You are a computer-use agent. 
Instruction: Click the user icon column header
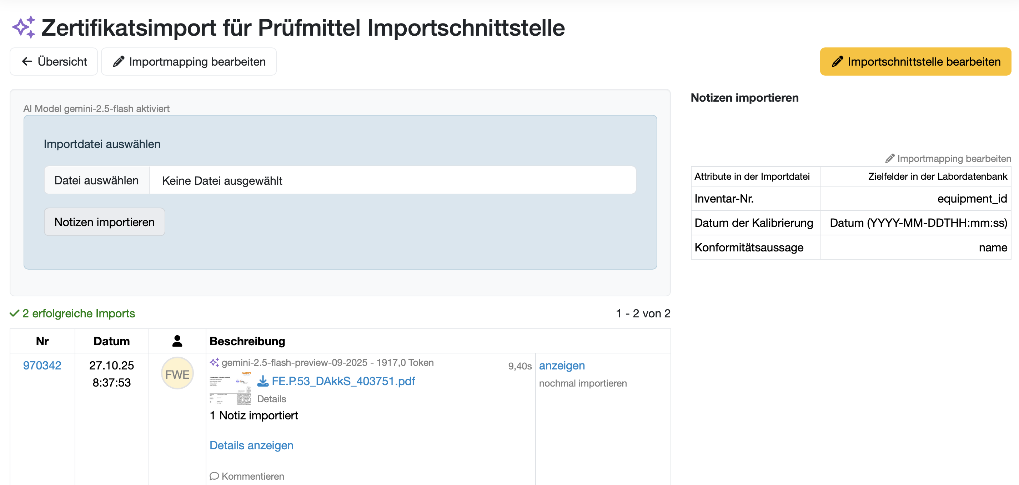click(x=177, y=341)
